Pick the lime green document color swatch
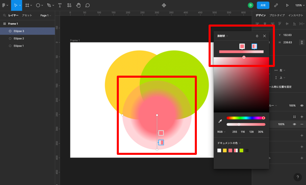 click(x=241, y=150)
